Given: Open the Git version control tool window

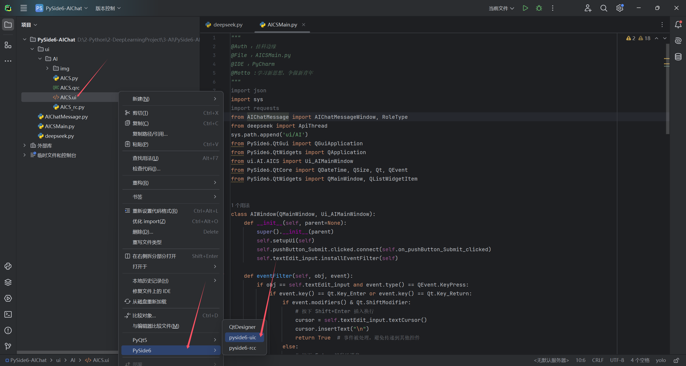Looking at the screenshot, I should [x=8, y=346].
